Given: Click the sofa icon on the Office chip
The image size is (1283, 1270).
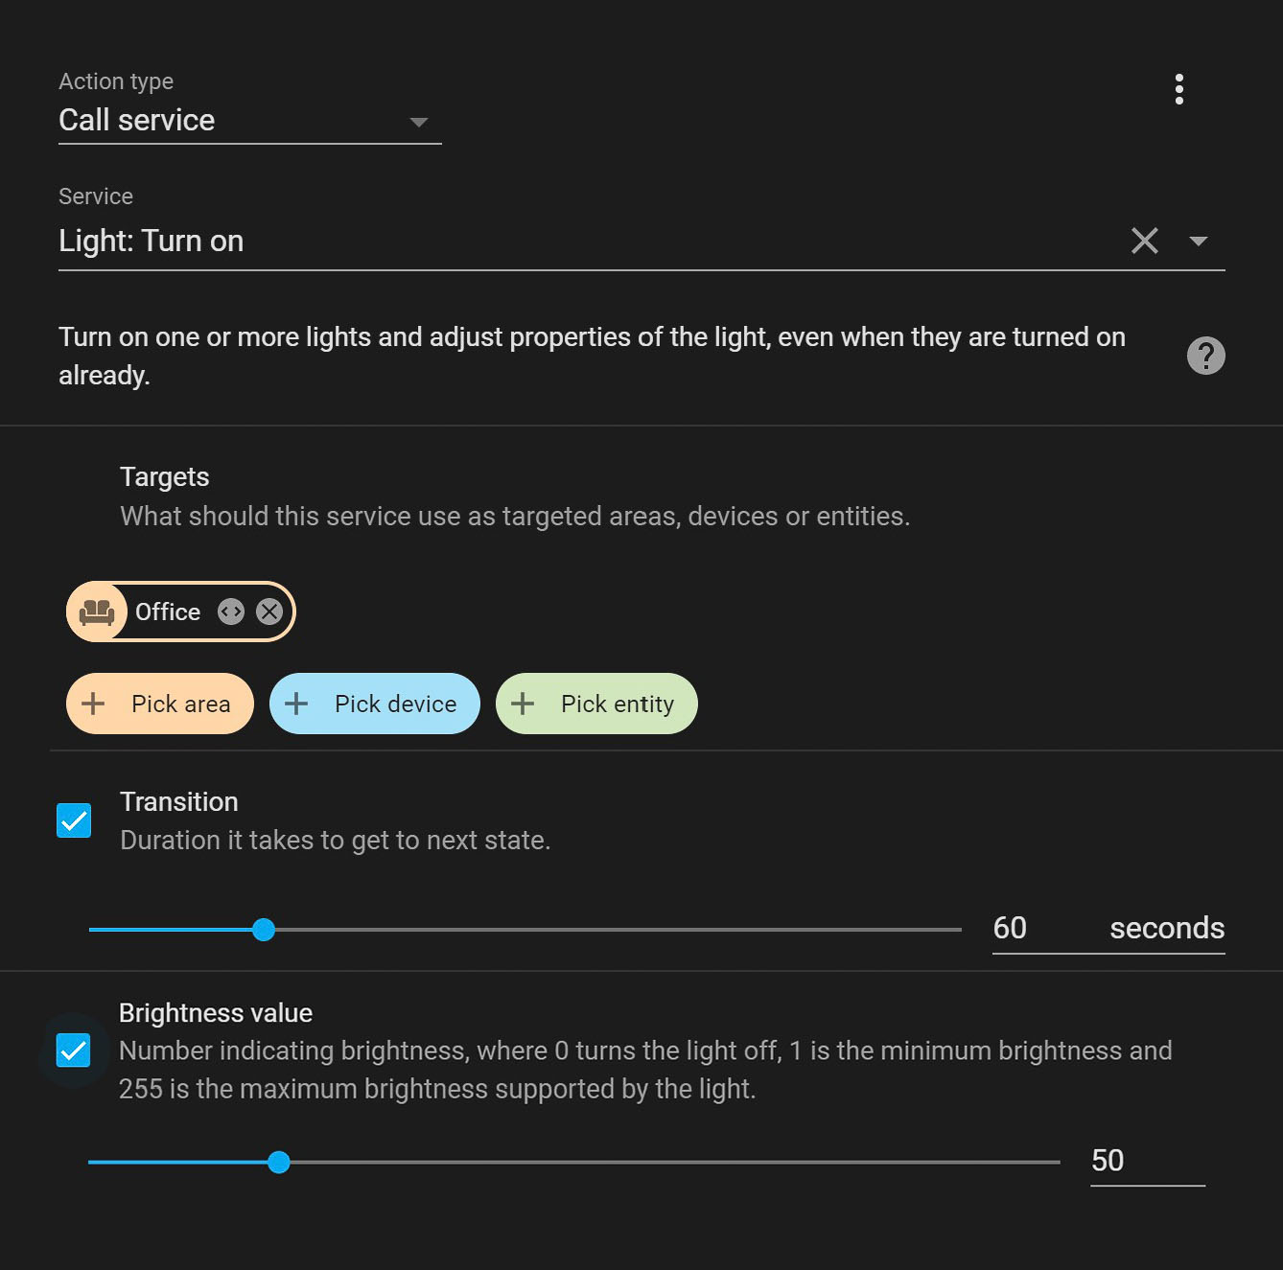Looking at the screenshot, I should [x=96, y=611].
